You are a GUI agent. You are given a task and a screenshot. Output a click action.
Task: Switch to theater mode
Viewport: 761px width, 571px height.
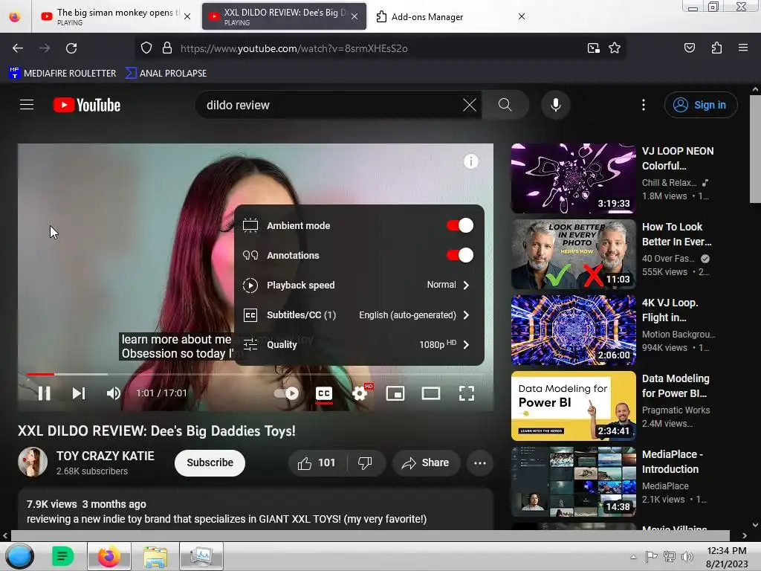430,393
